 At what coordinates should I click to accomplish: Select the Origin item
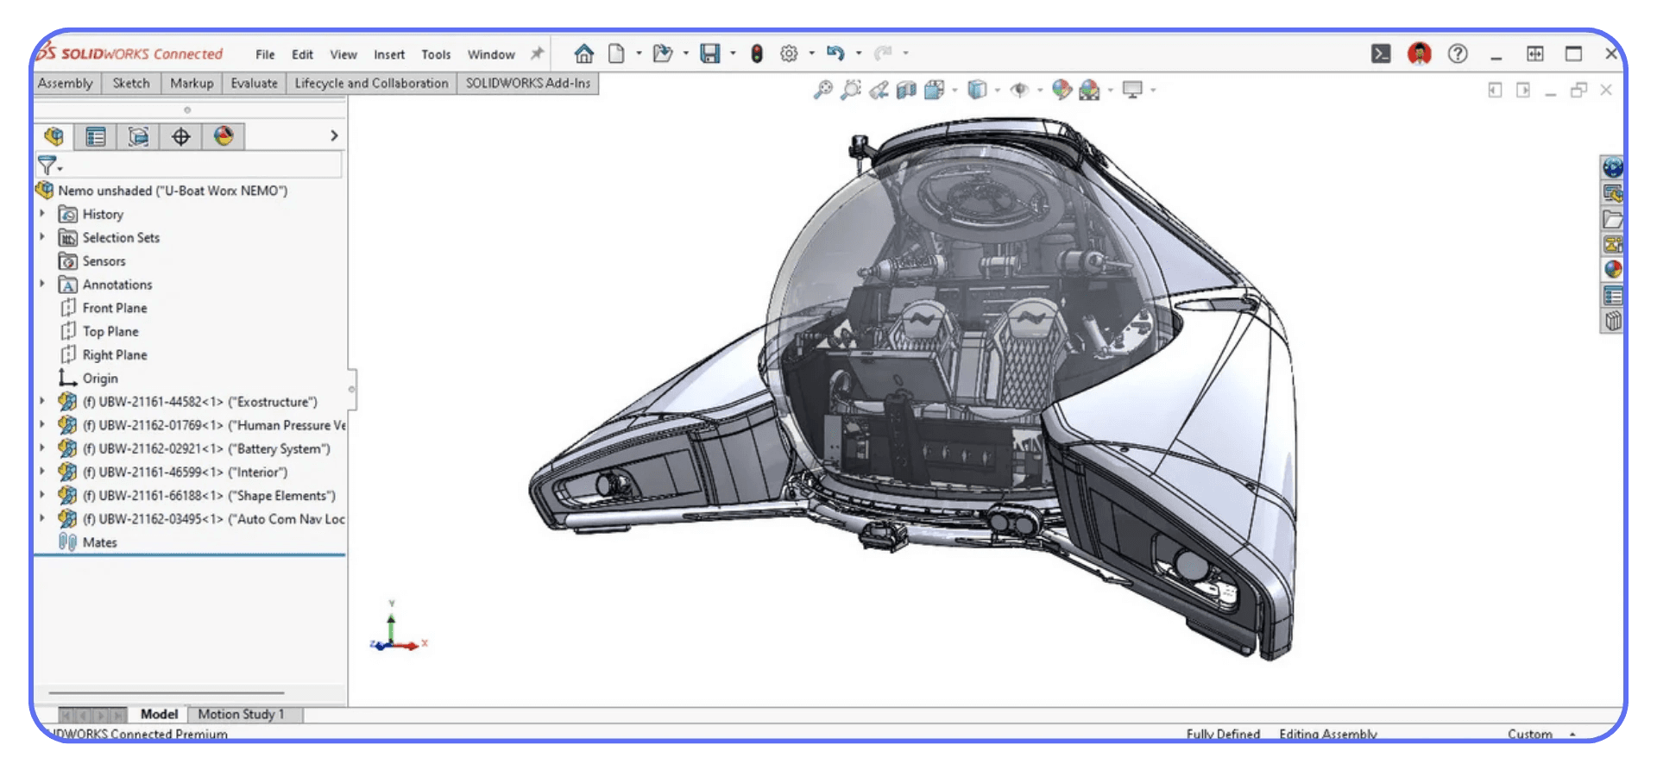[89, 378]
